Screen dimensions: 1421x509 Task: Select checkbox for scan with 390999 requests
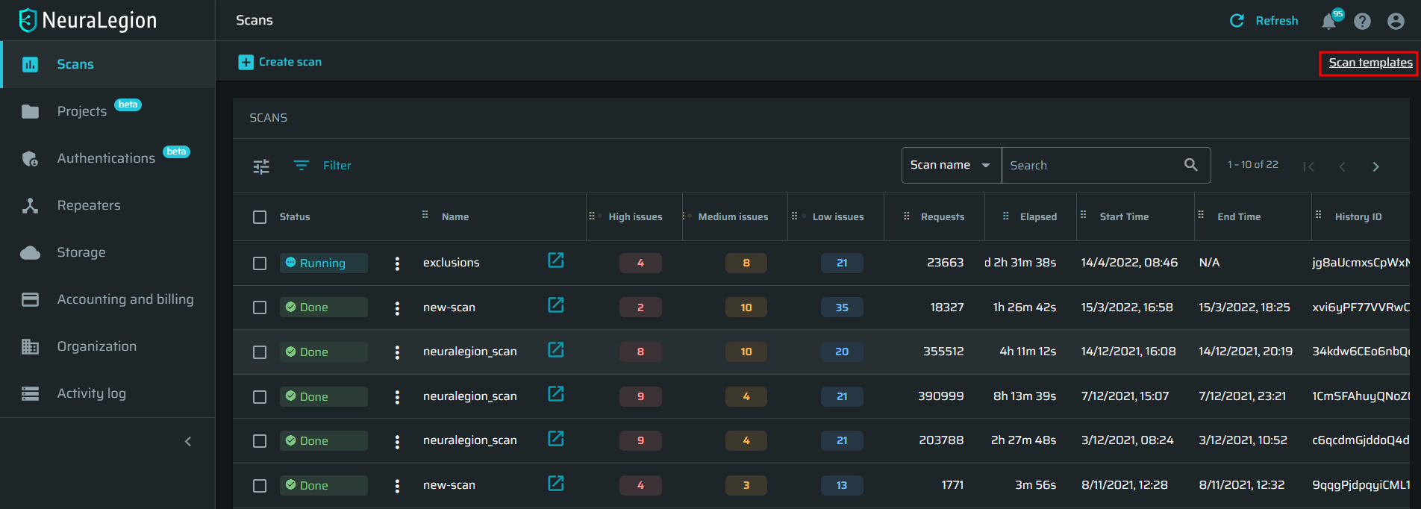pyautogui.click(x=260, y=397)
